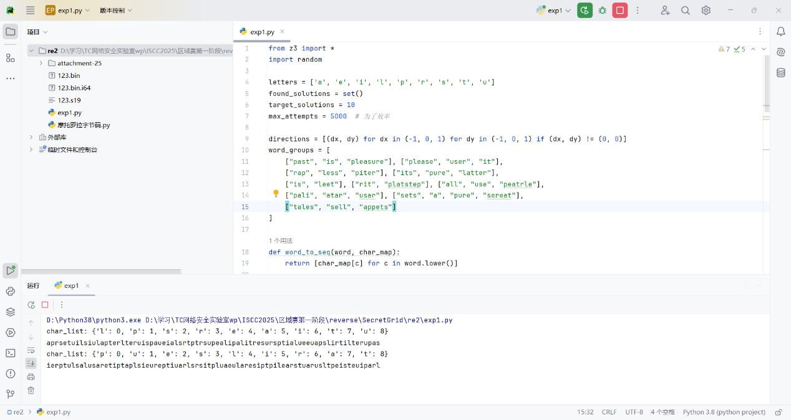Select 摩托罗拉字节码.py file

coord(84,125)
